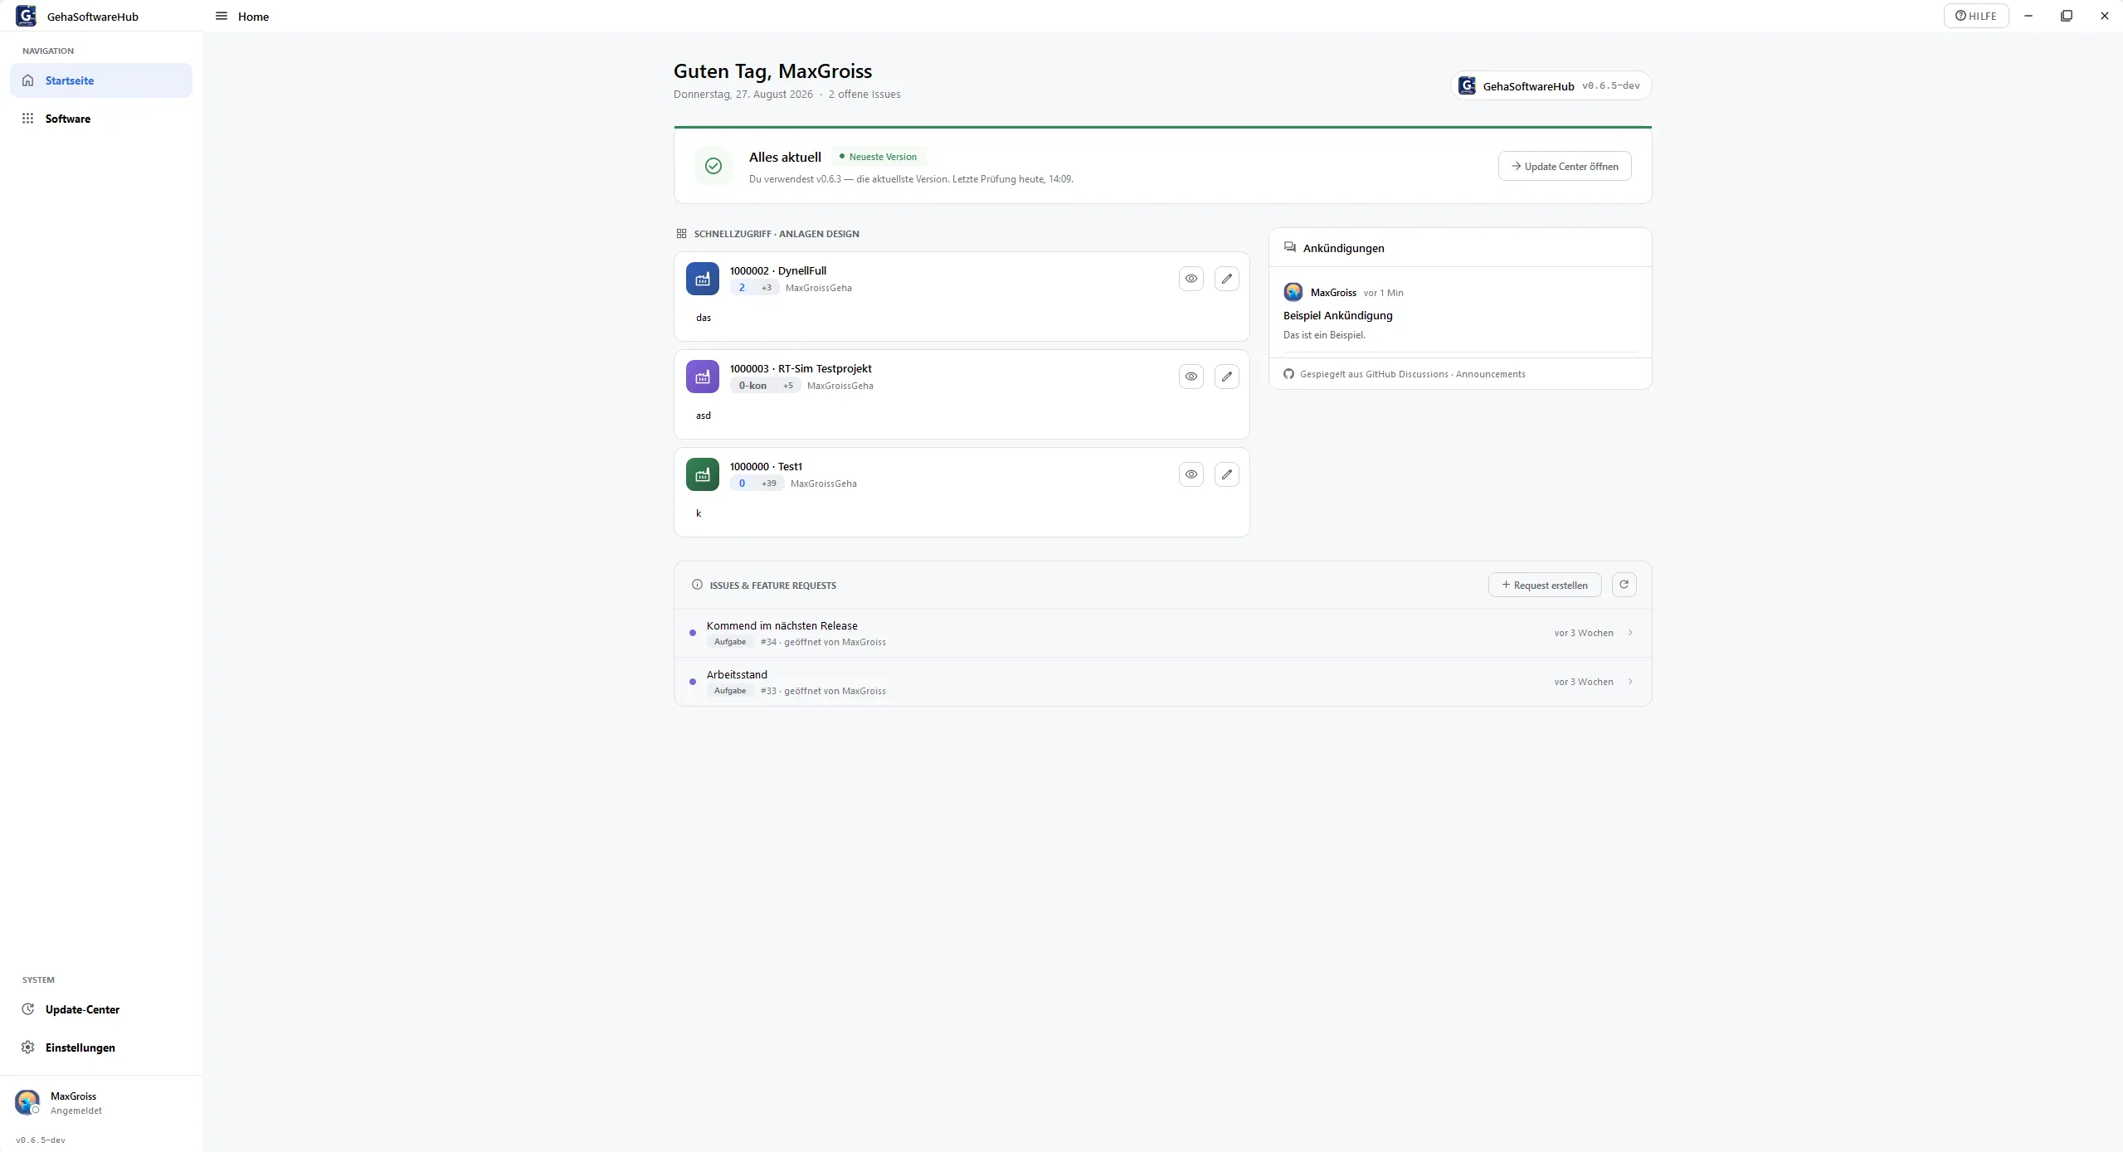
Task: View project 1000000 Test1 with eye icon
Action: 1191,474
